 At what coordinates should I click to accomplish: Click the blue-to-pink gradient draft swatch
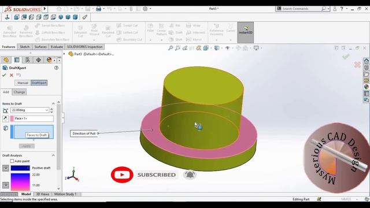(x=20, y=182)
